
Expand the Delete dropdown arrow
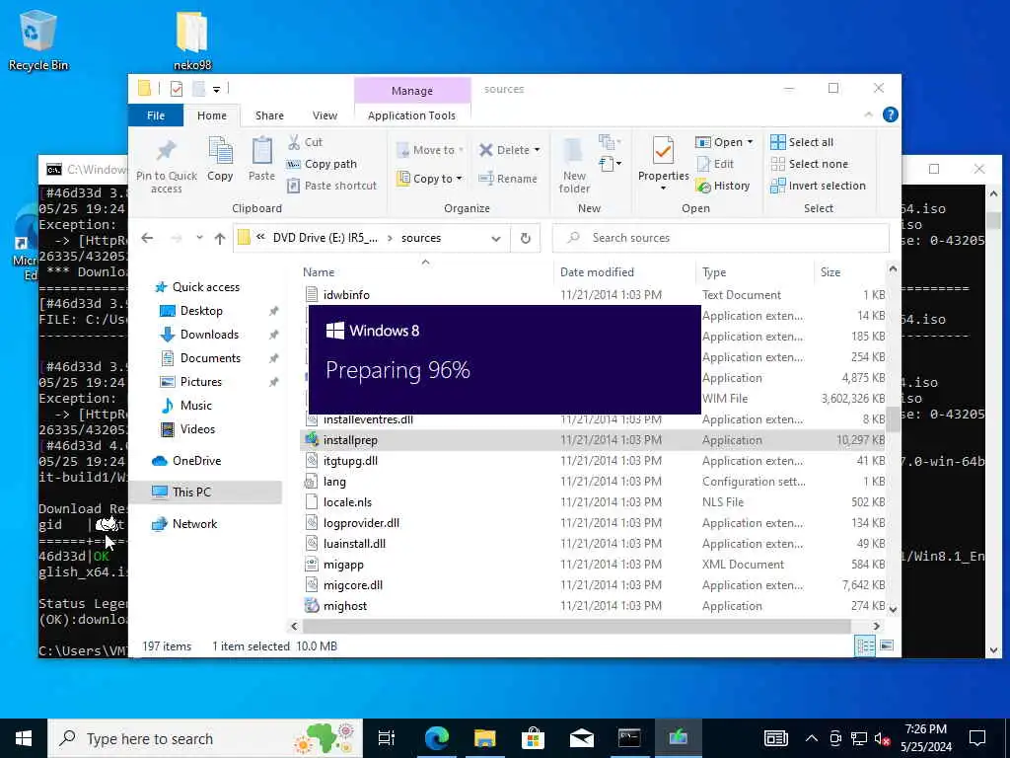click(x=538, y=150)
